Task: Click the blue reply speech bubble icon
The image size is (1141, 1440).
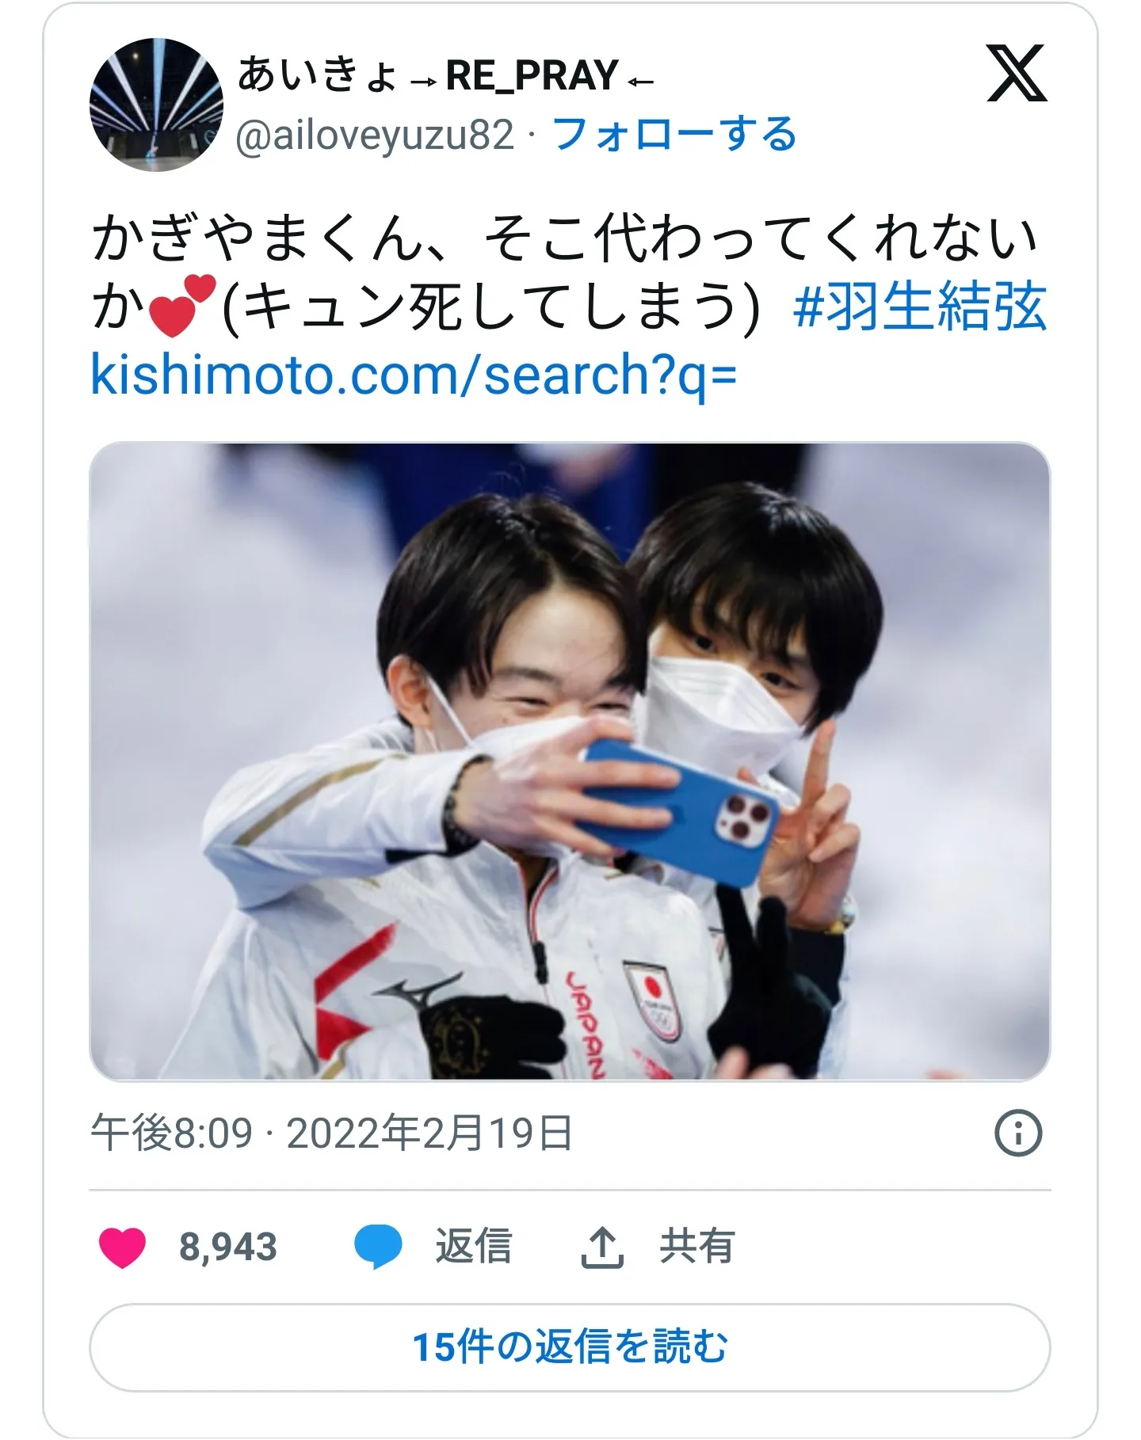Action: 378,1247
